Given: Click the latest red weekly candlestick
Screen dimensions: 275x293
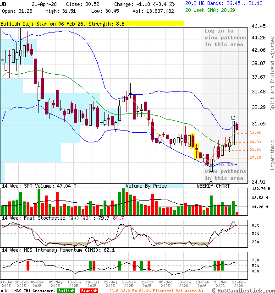Looking at the screenshot, I should (236, 126).
